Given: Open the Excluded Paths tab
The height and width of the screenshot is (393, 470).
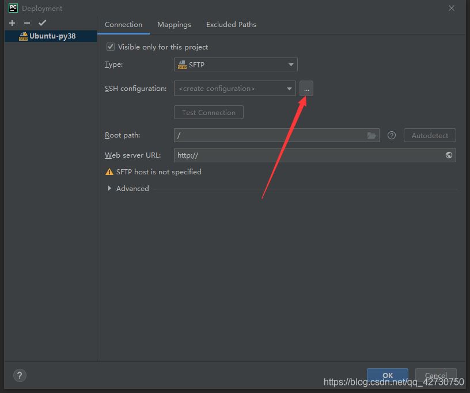Looking at the screenshot, I should coord(231,25).
